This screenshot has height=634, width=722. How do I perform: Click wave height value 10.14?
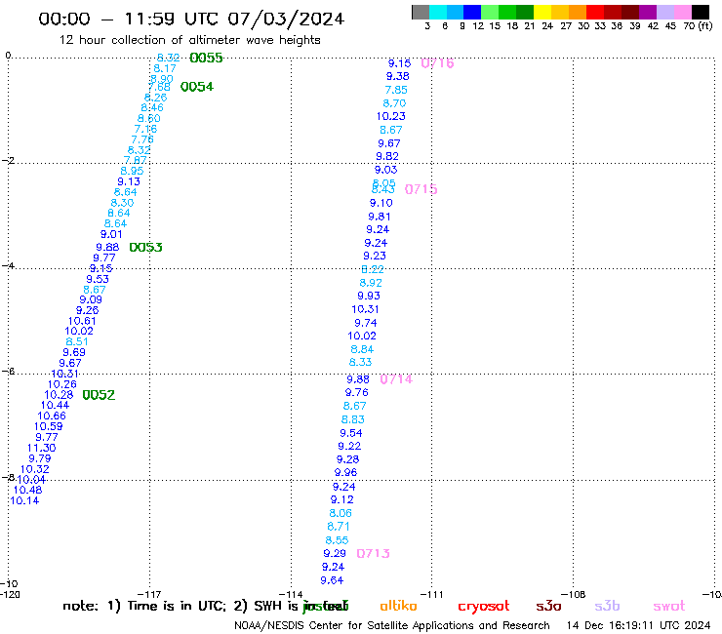point(24,501)
